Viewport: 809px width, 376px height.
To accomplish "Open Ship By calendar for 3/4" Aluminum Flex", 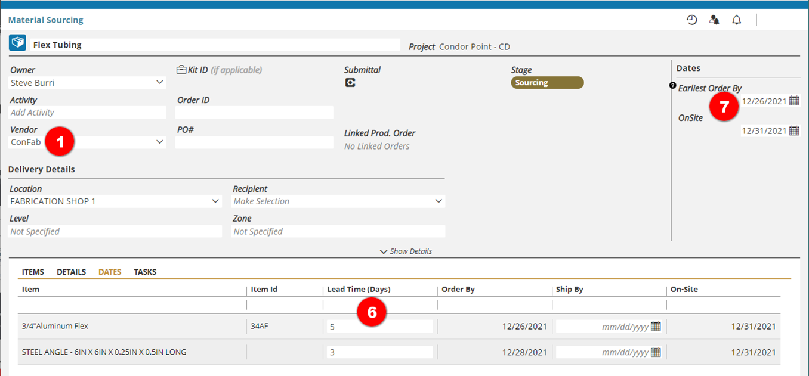I will click(x=656, y=326).
